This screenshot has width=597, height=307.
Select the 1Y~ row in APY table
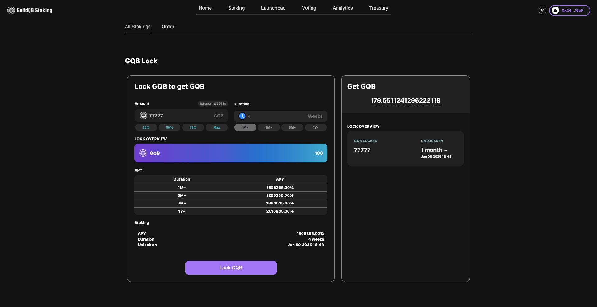pos(231,211)
